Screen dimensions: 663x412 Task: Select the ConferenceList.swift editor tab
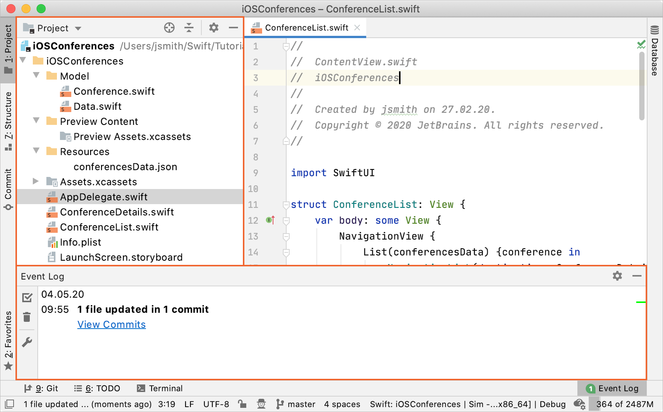306,28
